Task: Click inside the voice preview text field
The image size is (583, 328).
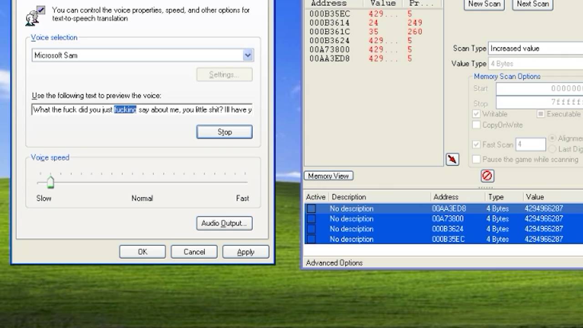Action: pyautogui.click(x=142, y=109)
